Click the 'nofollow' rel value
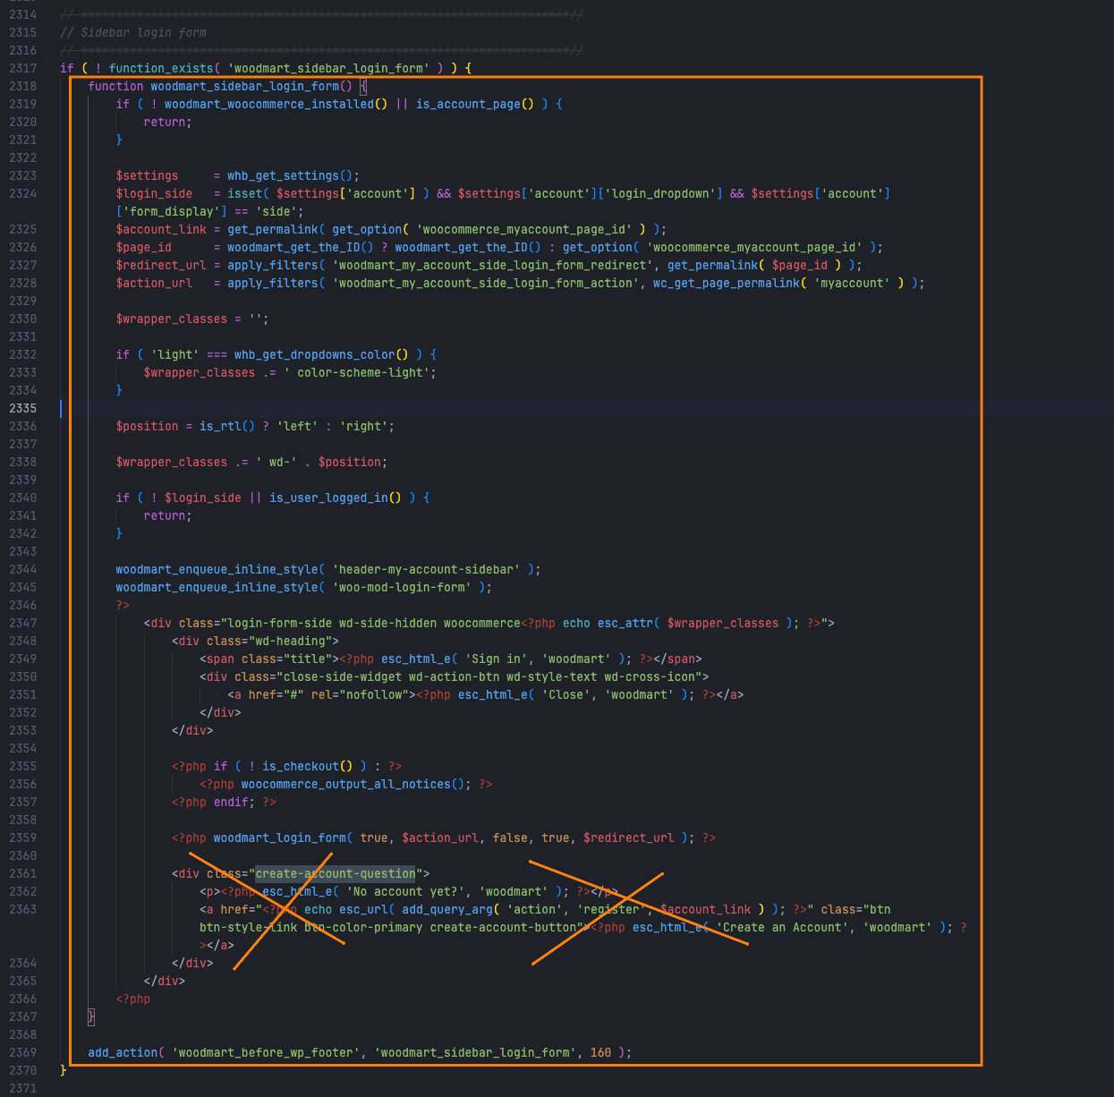1114x1097 pixels. 373,694
